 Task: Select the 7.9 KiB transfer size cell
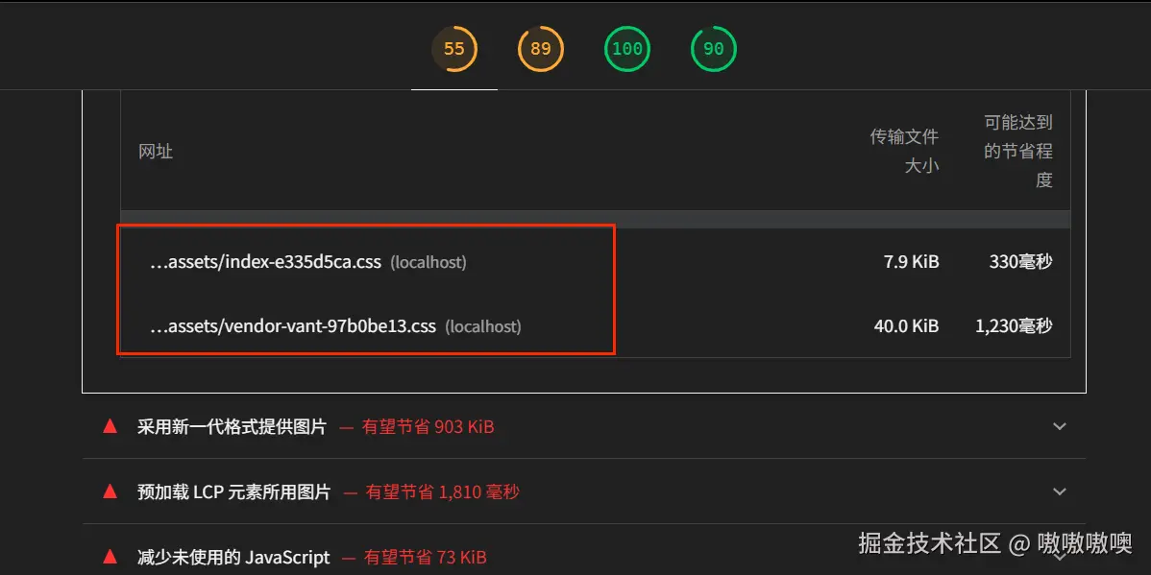[x=912, y=262]
